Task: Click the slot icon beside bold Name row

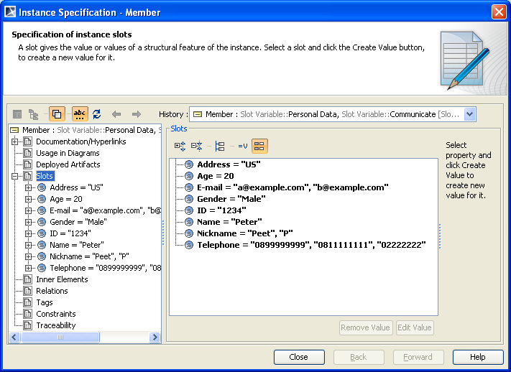Action: [x=189, y=222]
